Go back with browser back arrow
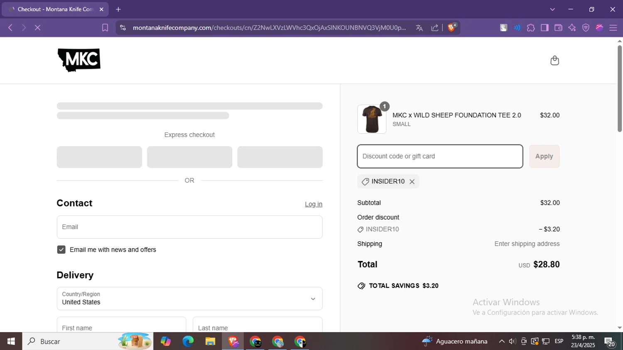 (10, 27)
